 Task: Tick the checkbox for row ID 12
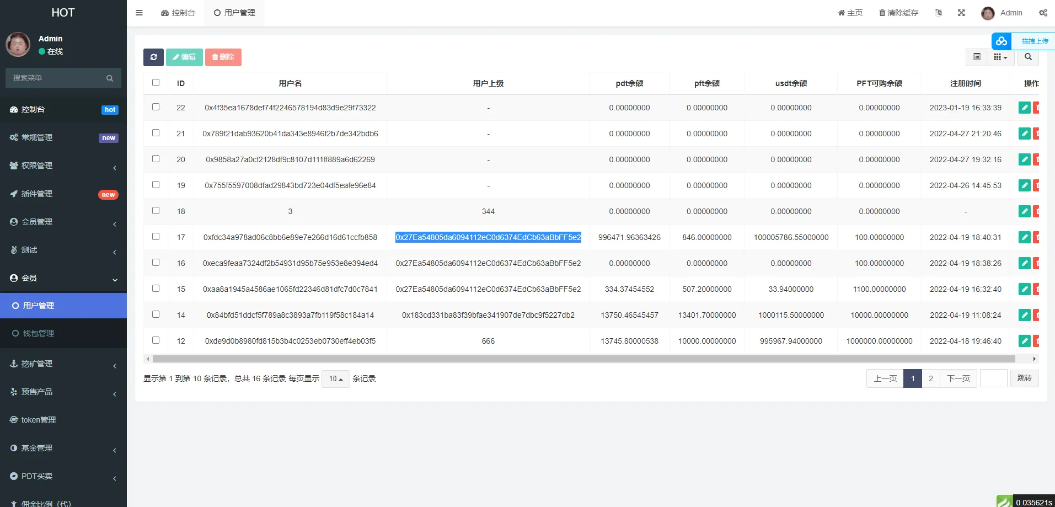[x=156, y=340]
